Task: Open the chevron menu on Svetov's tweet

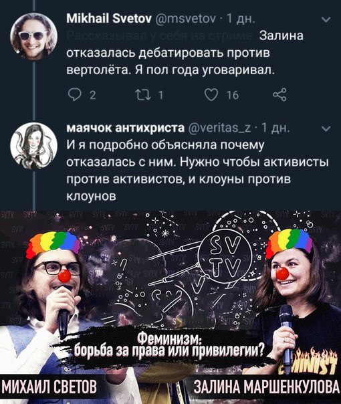Action: (x=326, y=19)
